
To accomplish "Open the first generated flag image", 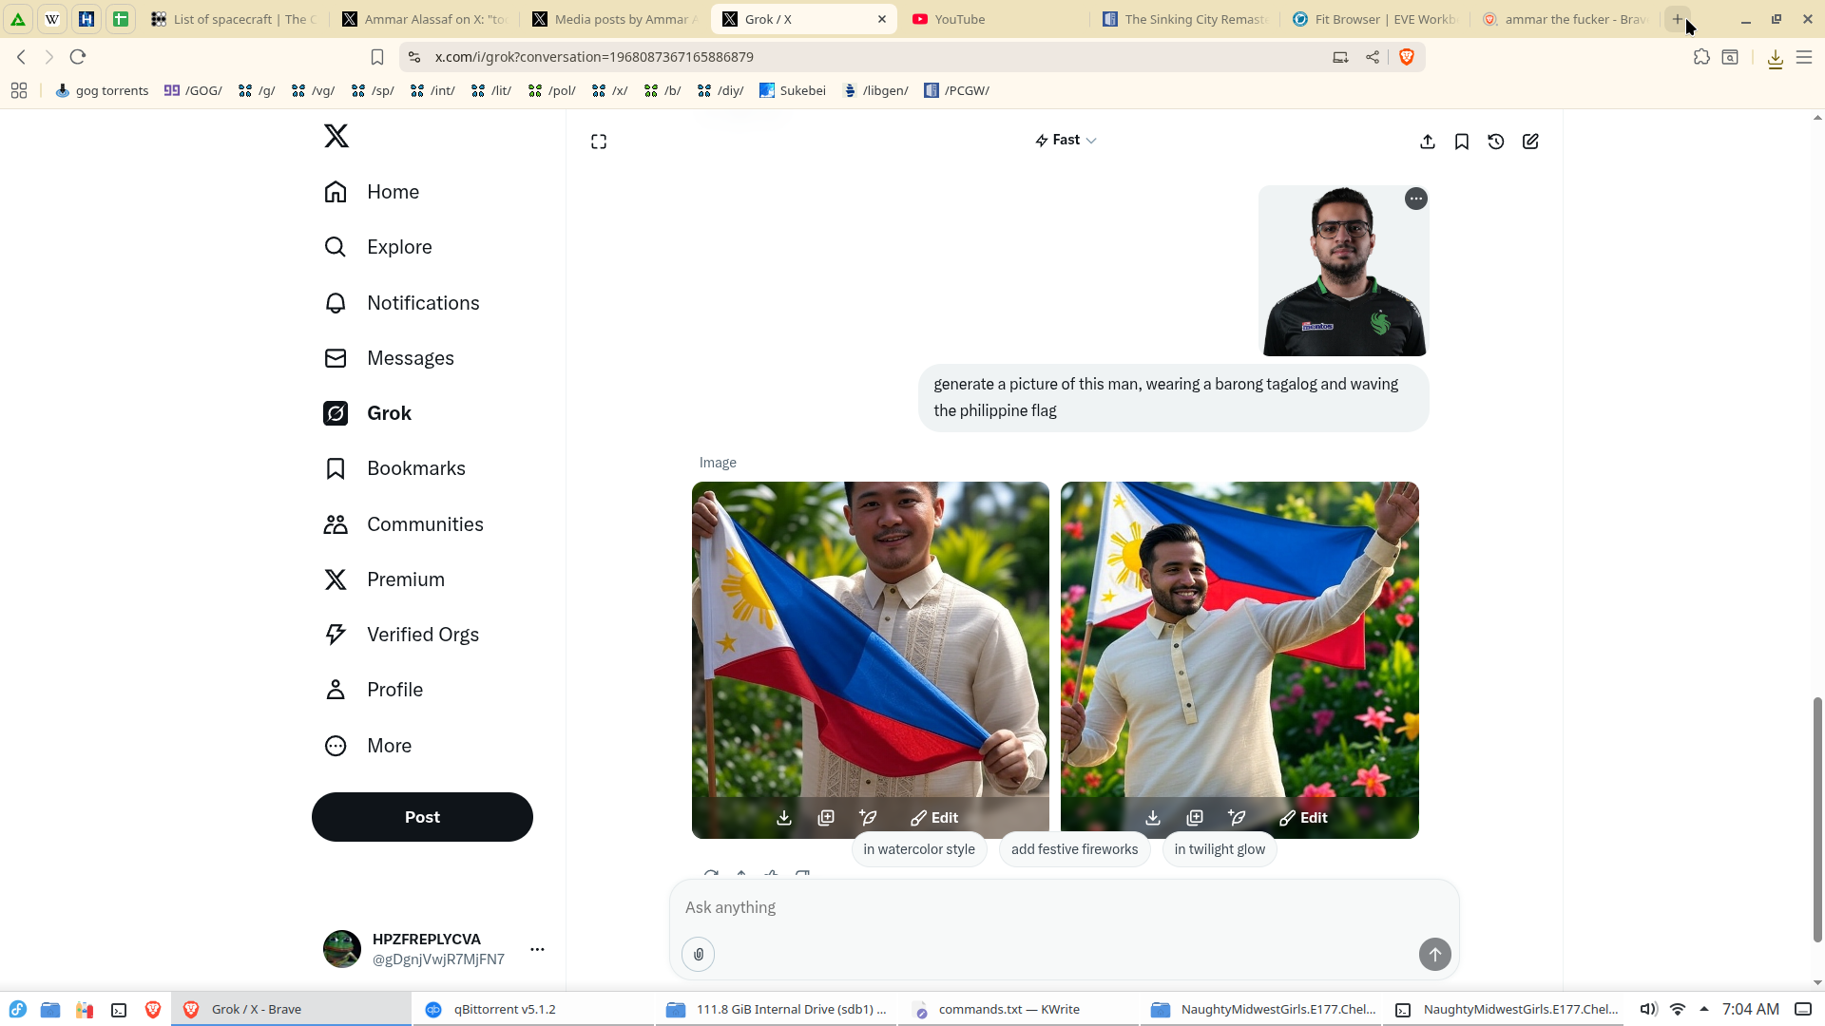I will pyautogui.click(x=871, y=638).
